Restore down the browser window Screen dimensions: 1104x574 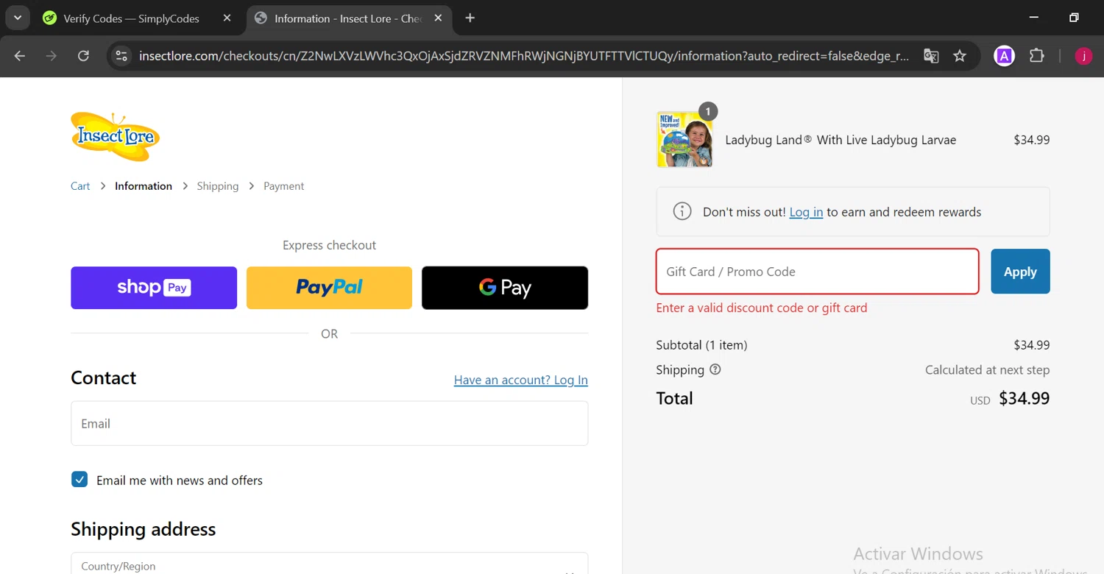[1074, 18]
